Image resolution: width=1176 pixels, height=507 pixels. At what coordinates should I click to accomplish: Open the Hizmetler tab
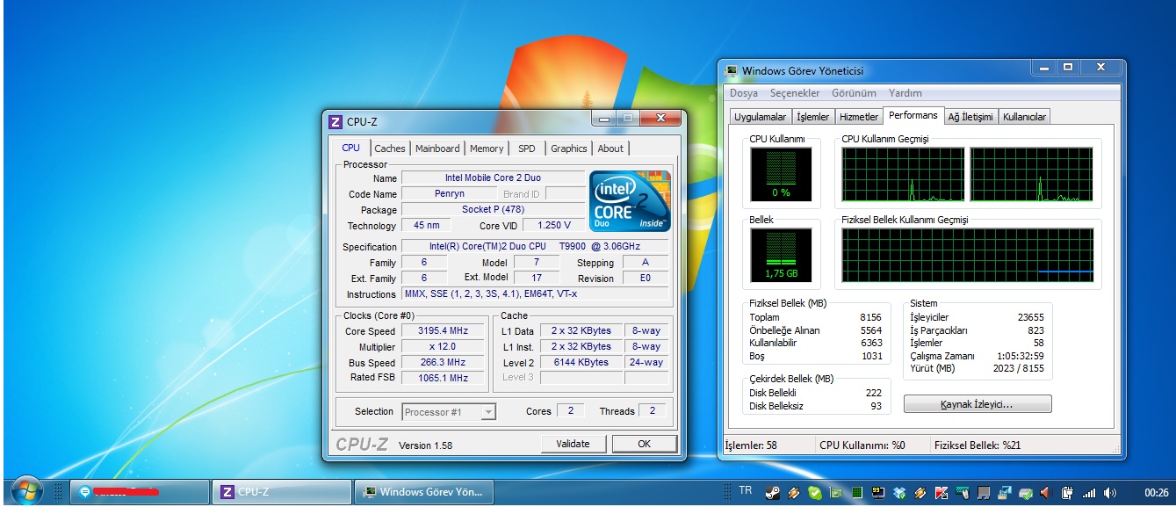pyautogui.click(x=858, y=117)
